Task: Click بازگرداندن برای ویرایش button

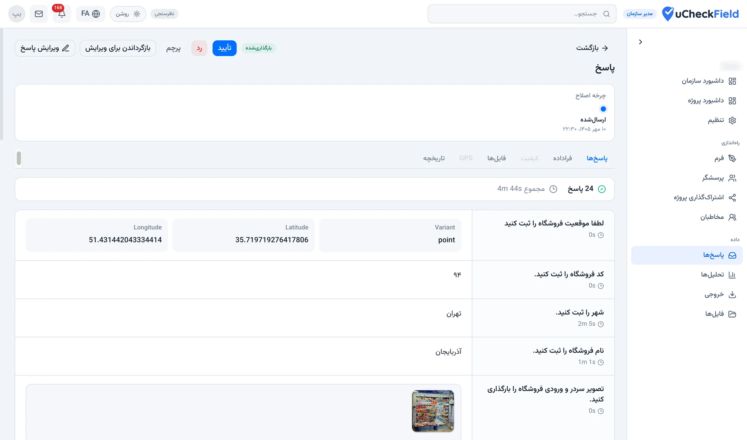Action: pos(118,48)
